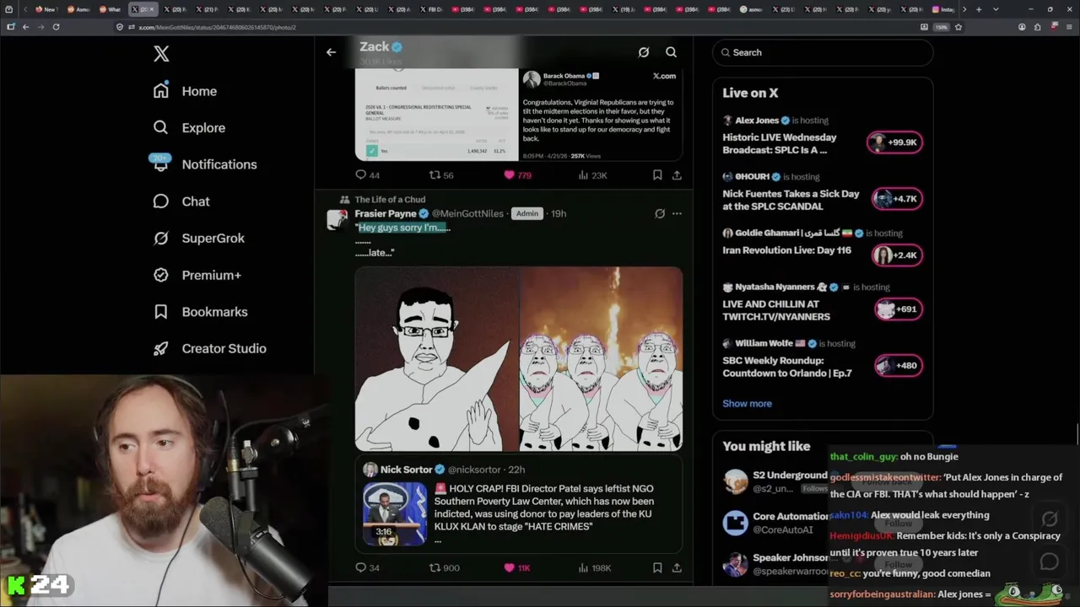Join the +691 listeners live space

[899, 309]
